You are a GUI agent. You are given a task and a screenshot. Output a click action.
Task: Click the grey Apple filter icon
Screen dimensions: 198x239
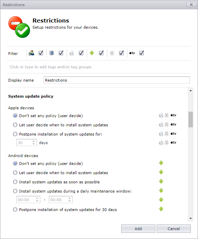point(71,53)
